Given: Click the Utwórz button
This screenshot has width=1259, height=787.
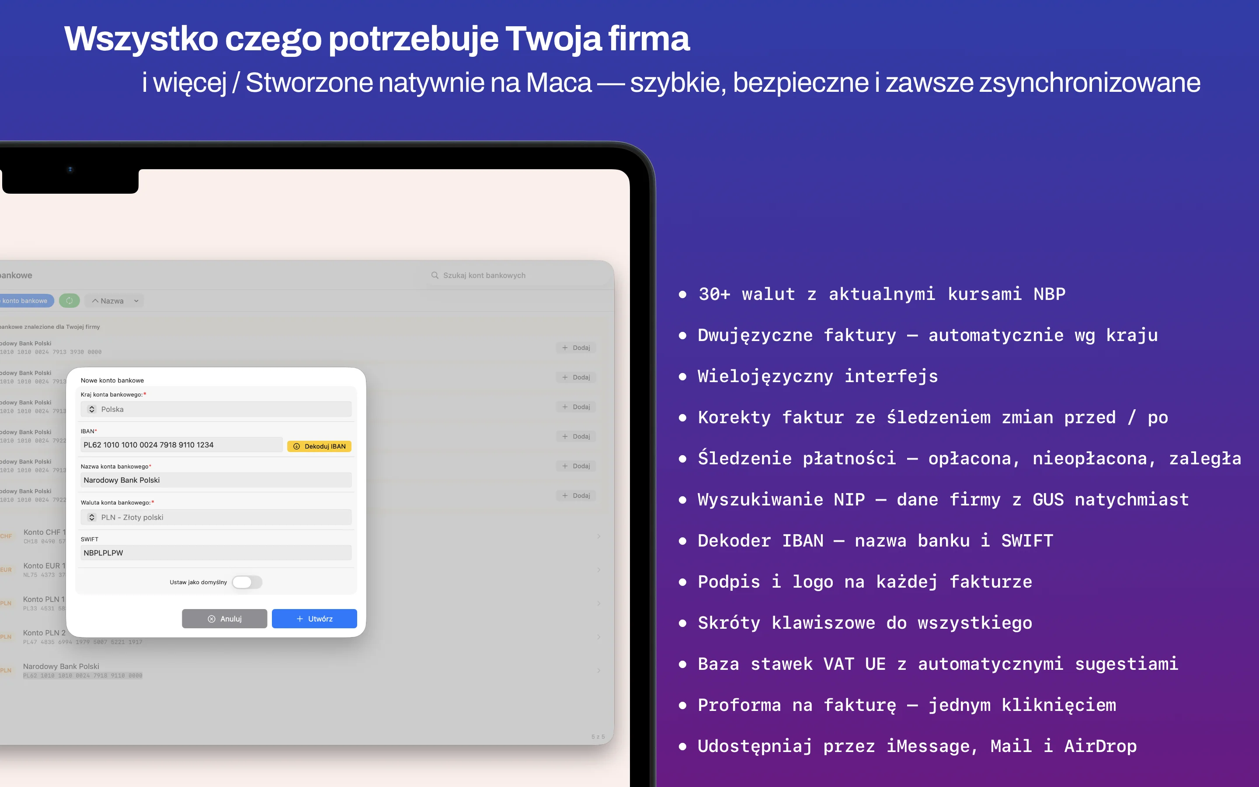Looking at the screenshot, I should (x=314, y=619).
